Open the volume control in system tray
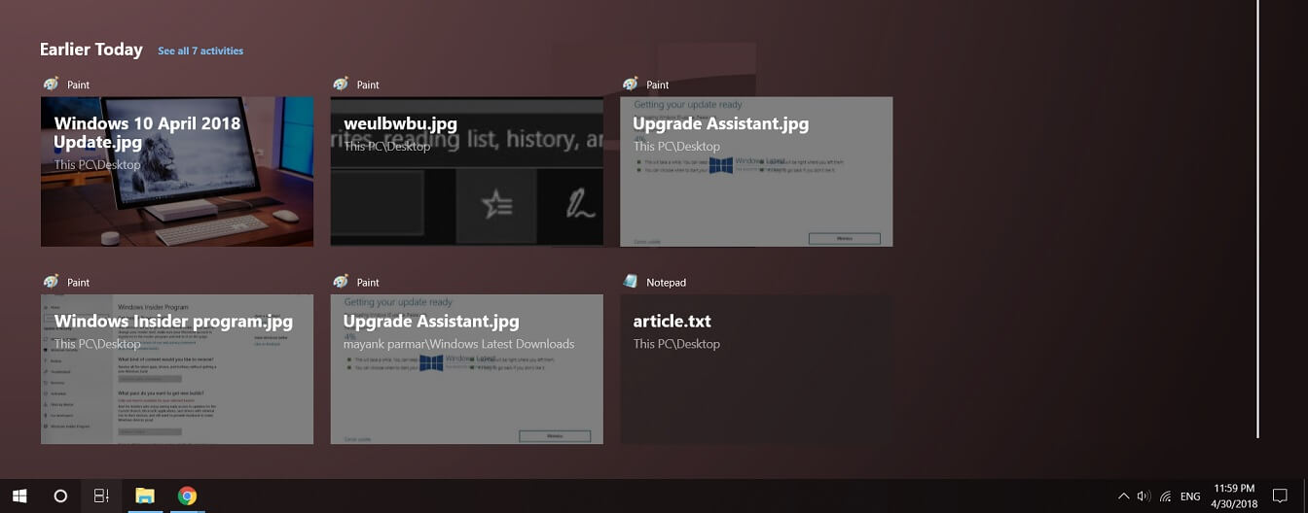The height and width of the screenshot is (513, 1308). click(1144, 496)
